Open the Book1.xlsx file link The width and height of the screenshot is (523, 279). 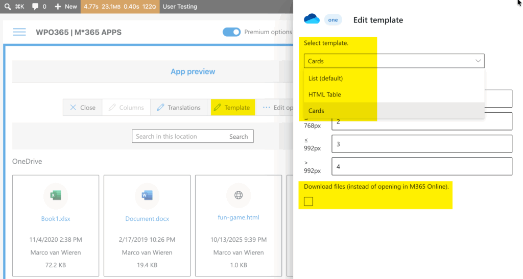(x=56, y=219)
